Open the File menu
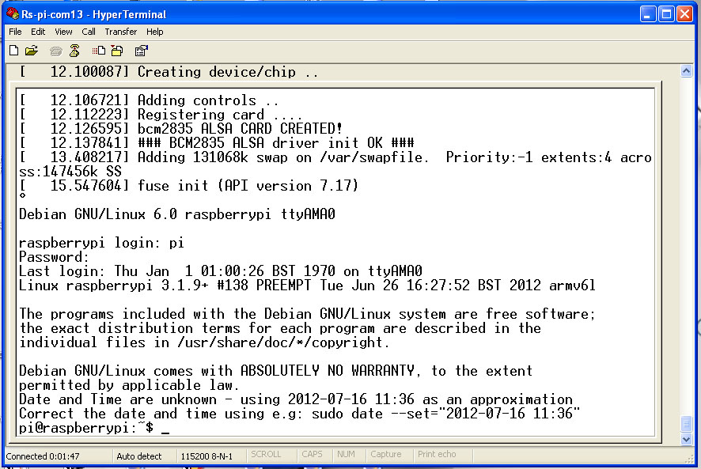The image size is (701, 469). coord(15,32)
